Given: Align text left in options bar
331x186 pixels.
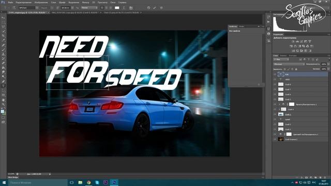Looking at the screenshot, I should click(x=102, y=8).
